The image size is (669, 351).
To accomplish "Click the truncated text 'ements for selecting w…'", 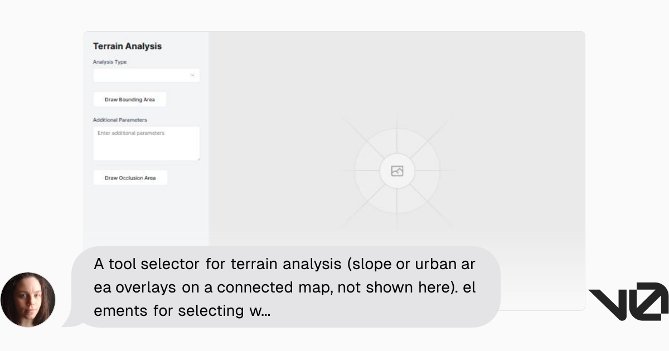I will [x=182, y=311].
